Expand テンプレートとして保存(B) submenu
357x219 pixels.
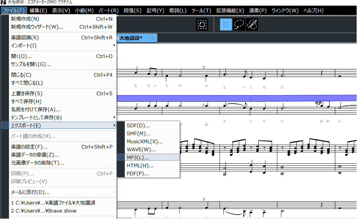(62, 117)
